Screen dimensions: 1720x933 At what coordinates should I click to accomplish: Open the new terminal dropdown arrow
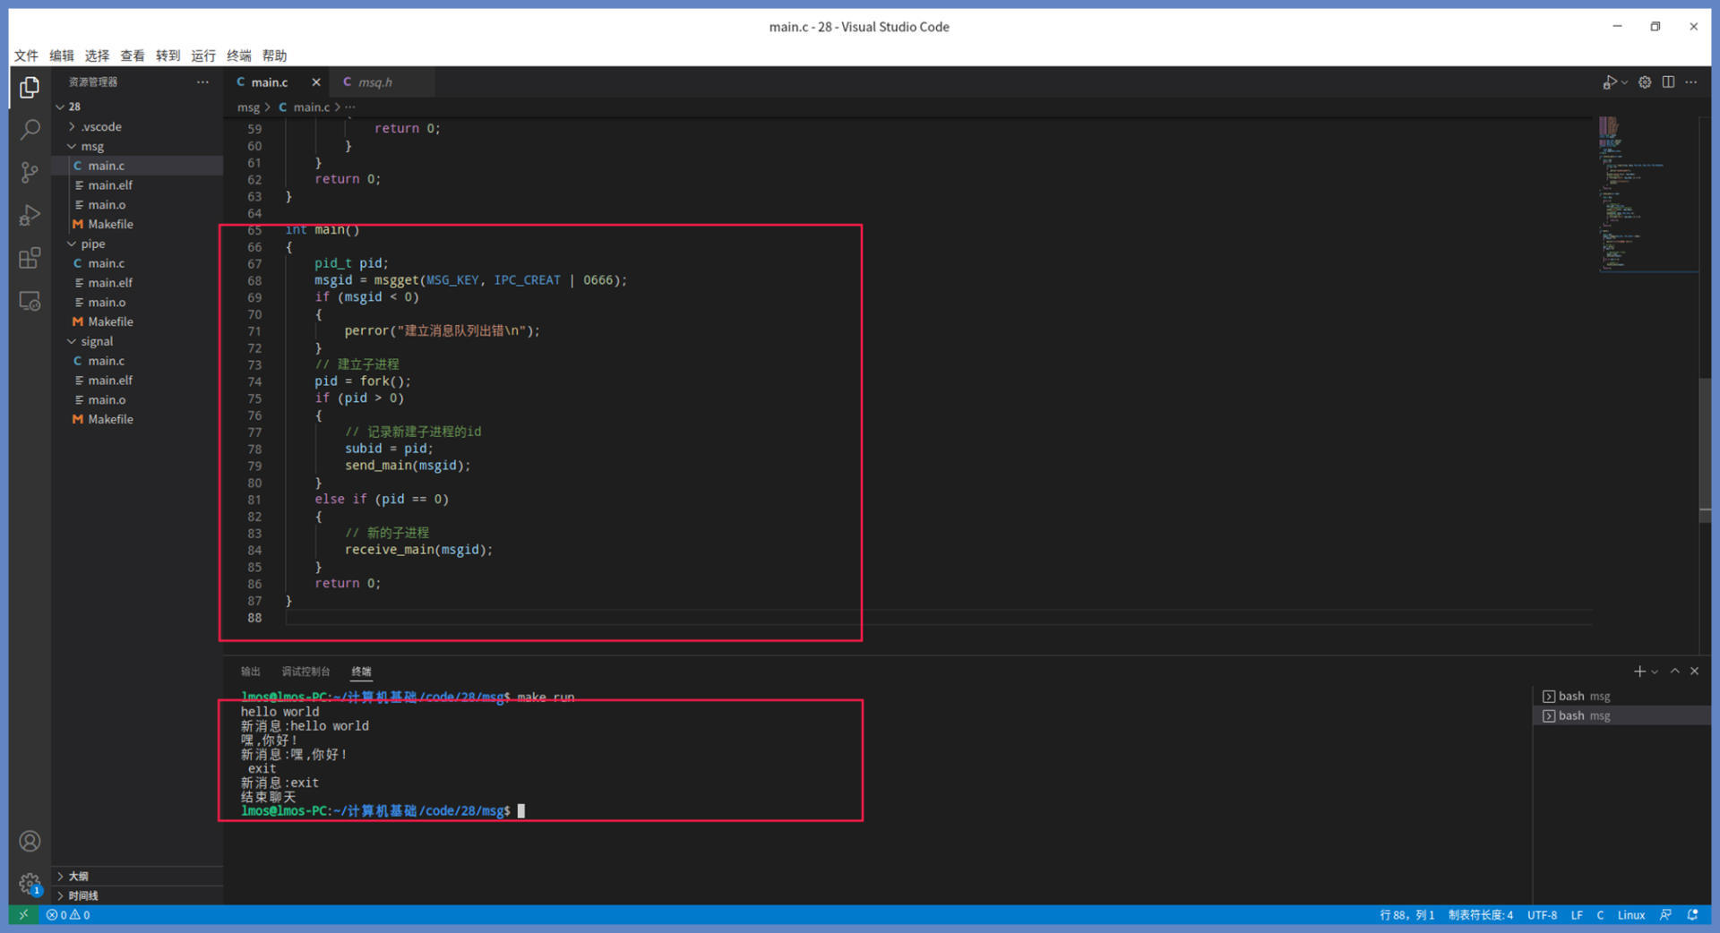[1655, 672]
